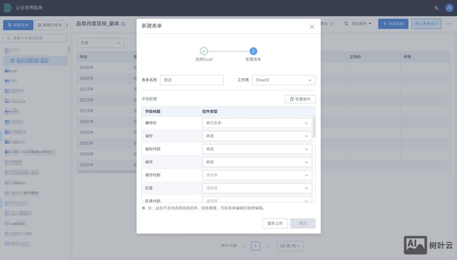Open control type dropdown for 编号ID
457x260 pixels.
tap(257, 123)
